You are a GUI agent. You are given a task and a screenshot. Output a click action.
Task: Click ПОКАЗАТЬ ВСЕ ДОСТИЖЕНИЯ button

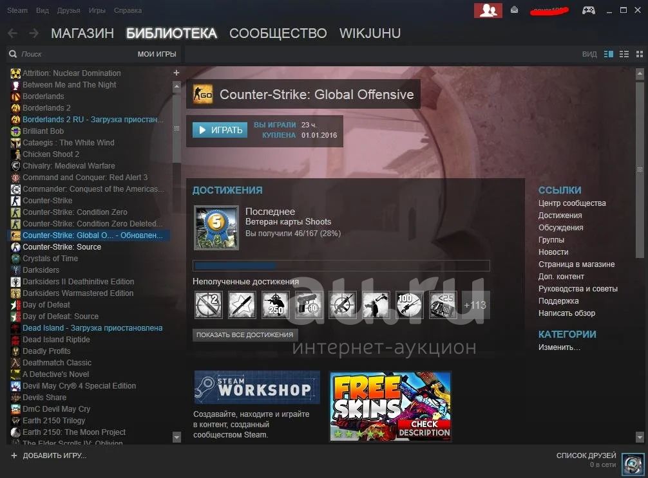pyautogui.click(x=245, y=335)
